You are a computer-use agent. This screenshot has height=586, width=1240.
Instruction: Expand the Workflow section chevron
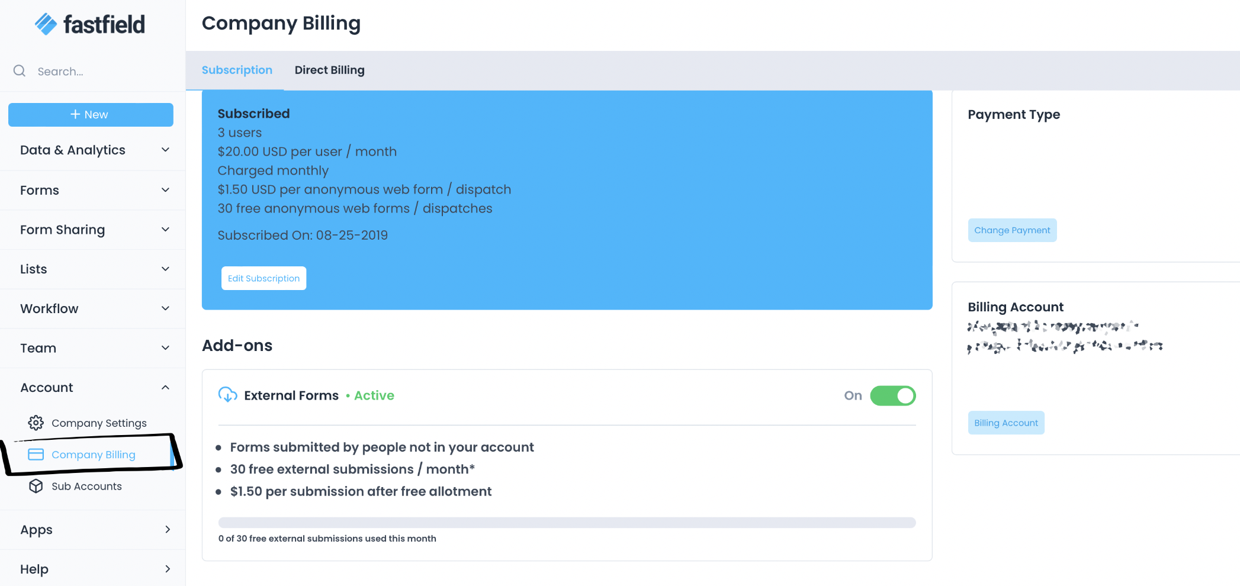tap(166, 308)
